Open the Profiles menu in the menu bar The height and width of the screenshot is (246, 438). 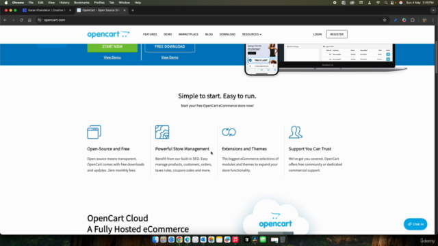pyautogui.click(x=99, y=3)
